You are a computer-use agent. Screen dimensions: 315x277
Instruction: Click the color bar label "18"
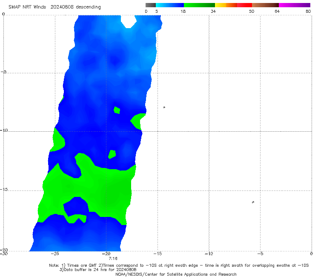coord(183,11)
